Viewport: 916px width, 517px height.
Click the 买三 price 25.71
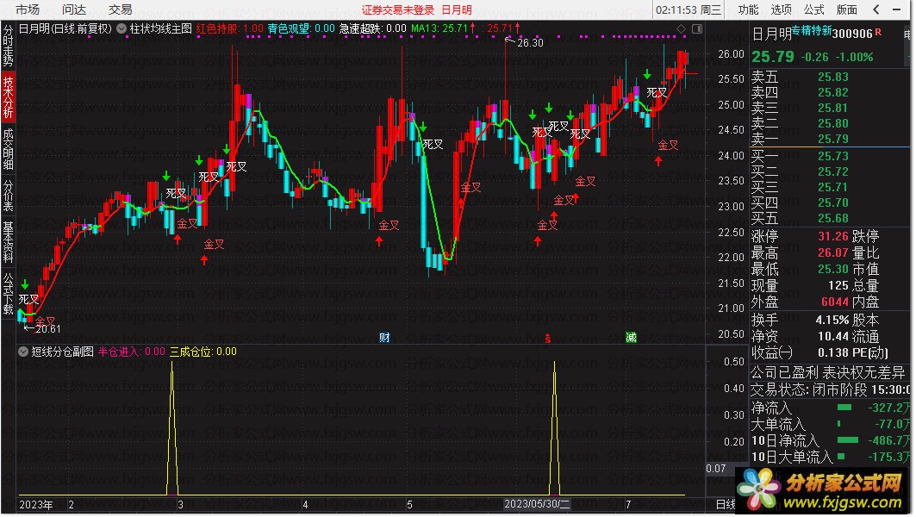[833, 187]
